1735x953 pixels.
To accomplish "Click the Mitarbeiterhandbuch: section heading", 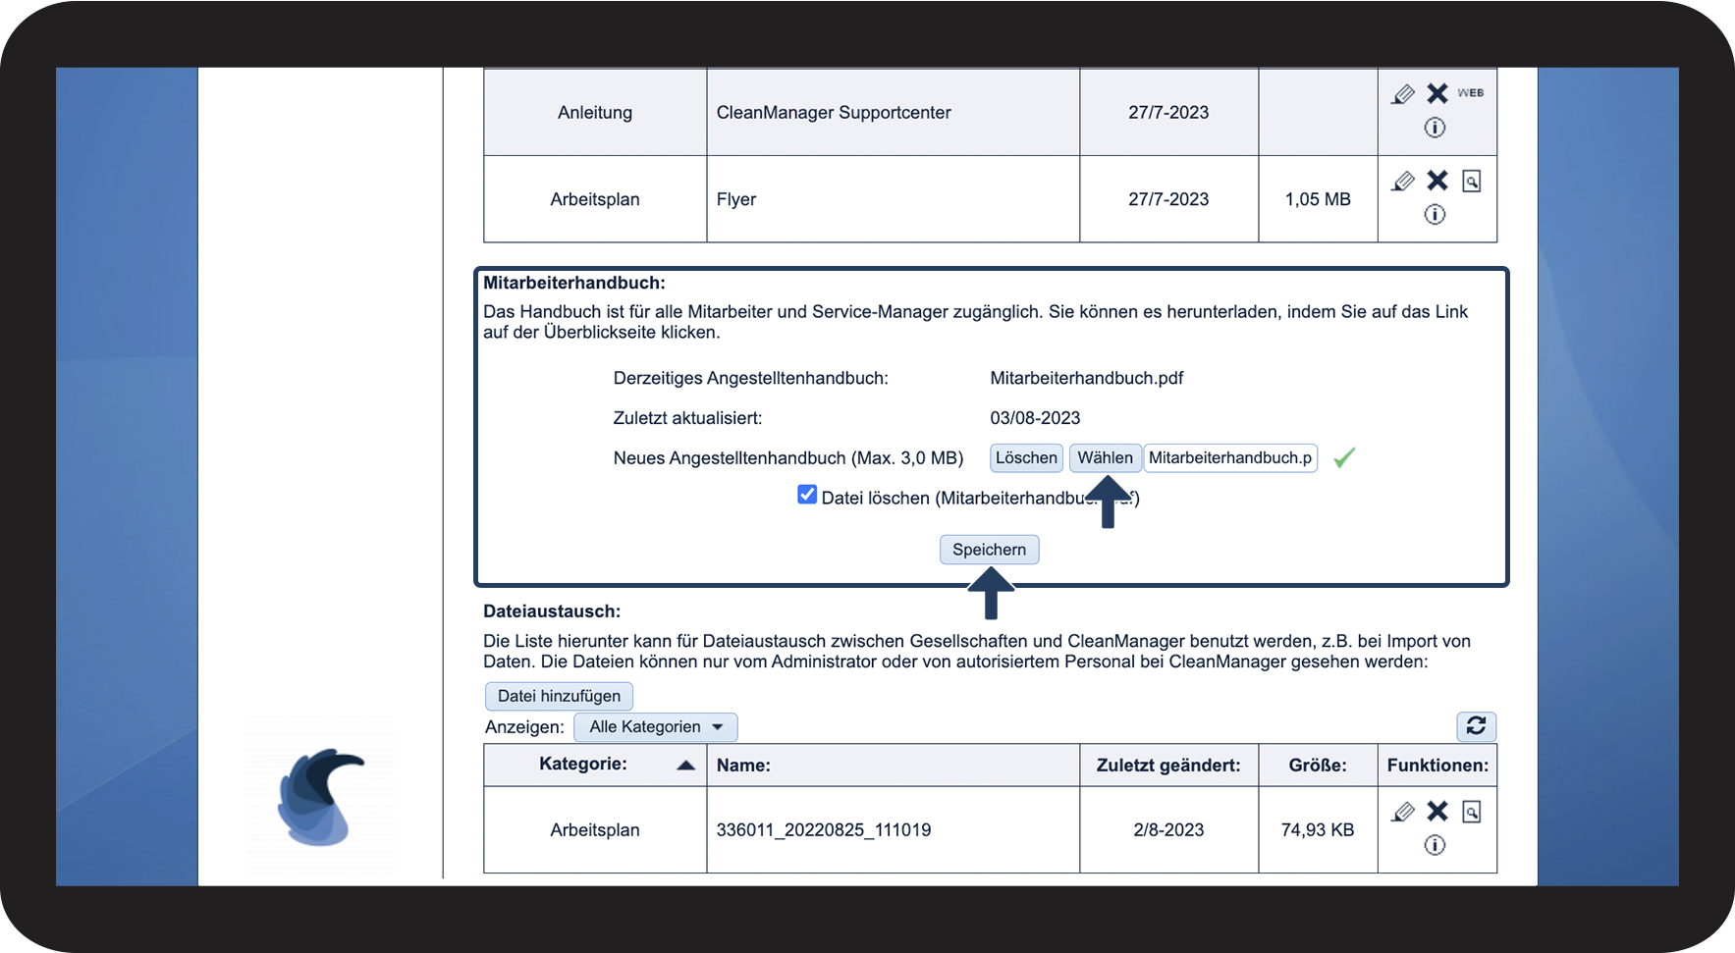I will coord(574,283).
